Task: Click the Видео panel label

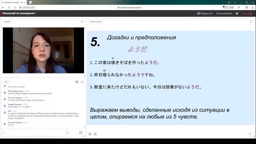Action: tap(8, 22)
